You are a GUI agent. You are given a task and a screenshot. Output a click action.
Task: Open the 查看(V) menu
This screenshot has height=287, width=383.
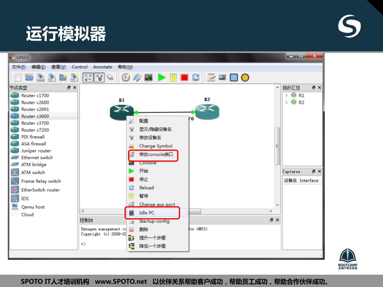pyautogui.click(x=59, y=67)
